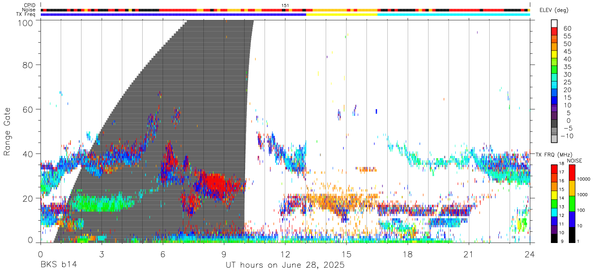
Task: Click the '80' range gate tick label
Action: pos(28,65)
